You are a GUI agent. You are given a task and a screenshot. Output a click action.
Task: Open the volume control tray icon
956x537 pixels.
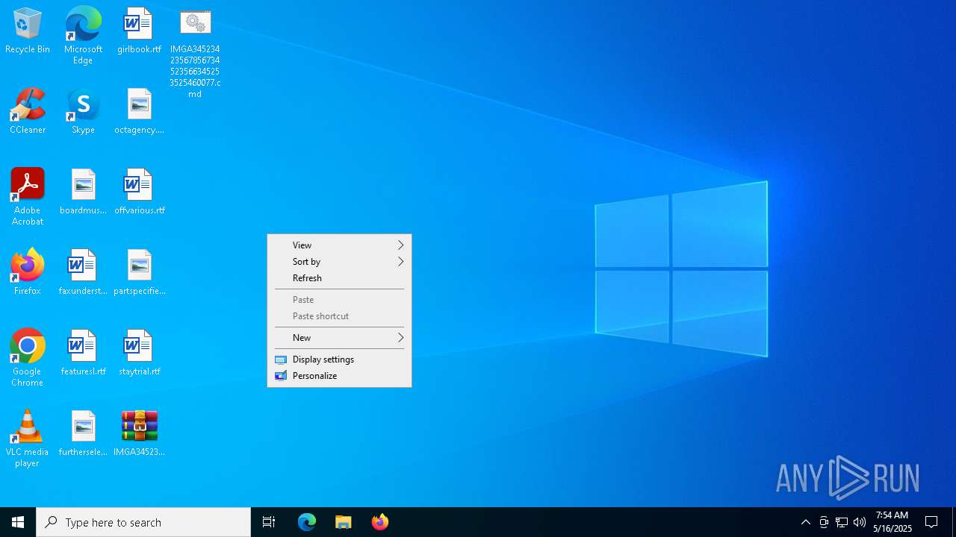pos(860,522)
